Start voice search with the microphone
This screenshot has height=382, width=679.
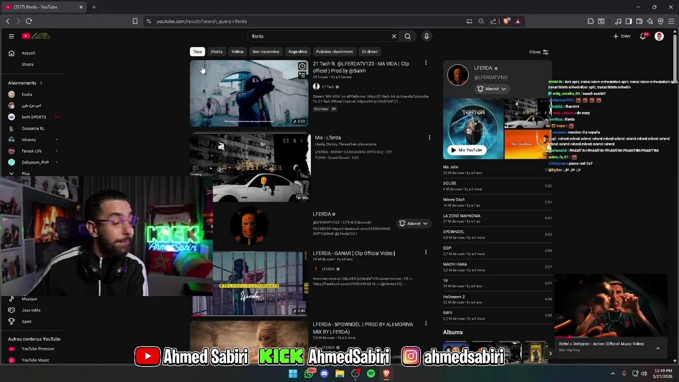(426, 36)
